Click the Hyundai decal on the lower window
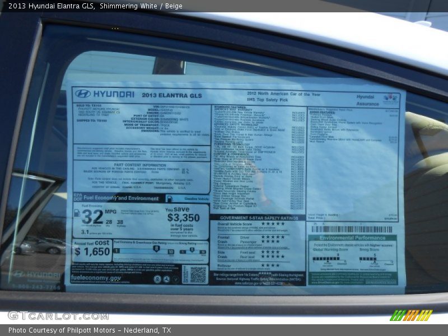 point(37,275)
